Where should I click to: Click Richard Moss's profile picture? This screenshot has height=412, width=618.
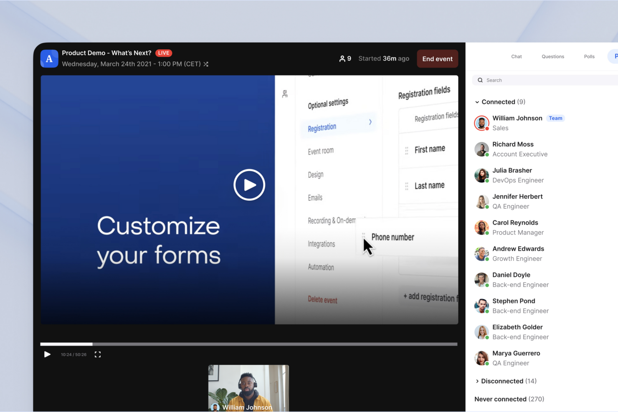[x=481, y=149]
